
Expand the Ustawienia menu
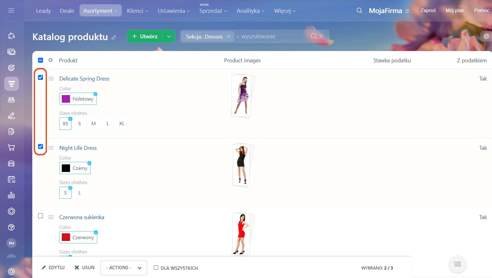pyautogui.click(x=174, y=11)
